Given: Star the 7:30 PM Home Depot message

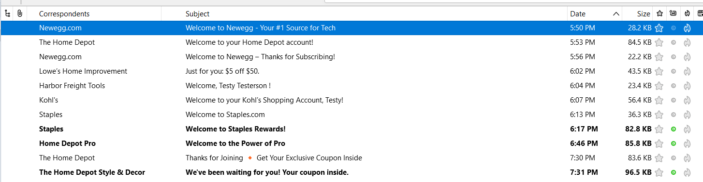Looking at the screenshot, I should tap(659, 158).
